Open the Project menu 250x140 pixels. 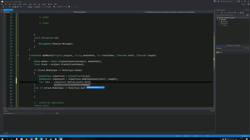tap(15, 4)
